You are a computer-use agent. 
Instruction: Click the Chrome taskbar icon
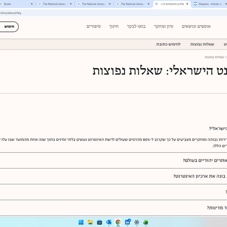click(118, 222)
